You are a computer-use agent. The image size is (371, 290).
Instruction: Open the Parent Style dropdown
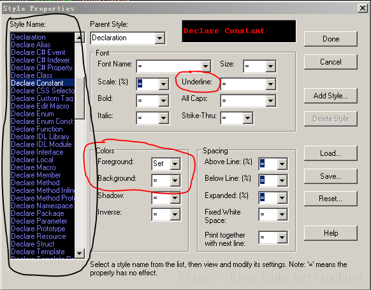160,38
